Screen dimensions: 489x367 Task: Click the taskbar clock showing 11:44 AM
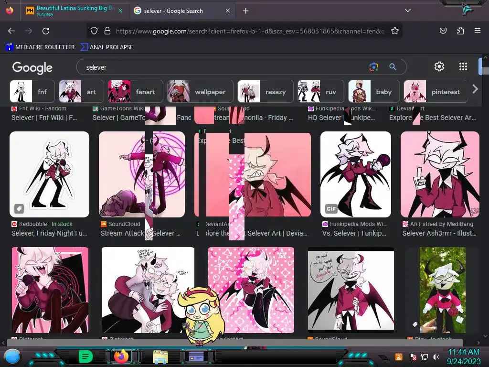point(463,356)
